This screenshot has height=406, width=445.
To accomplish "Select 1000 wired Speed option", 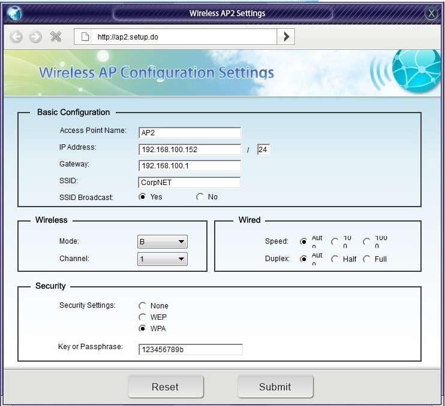I will click(366, 242).
